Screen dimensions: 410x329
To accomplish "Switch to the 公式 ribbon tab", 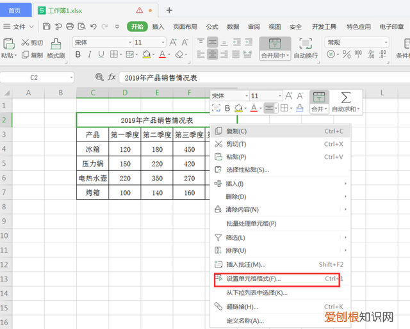I will pyautogui.click(x=212, y=27).
